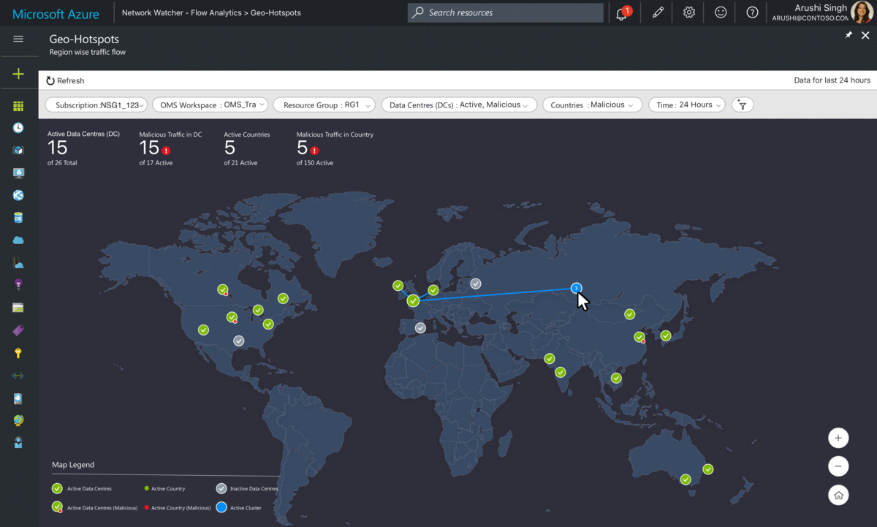The width and height of the screenshot is (877, 527).
Task: Select the data centre marker in Southeast Asia
Action: click(616, 378)
